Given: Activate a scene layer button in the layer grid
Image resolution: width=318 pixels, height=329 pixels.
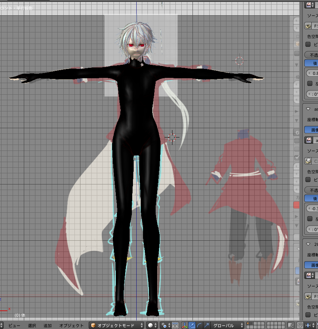Looking at the screenshot, I should coord(248,323).
